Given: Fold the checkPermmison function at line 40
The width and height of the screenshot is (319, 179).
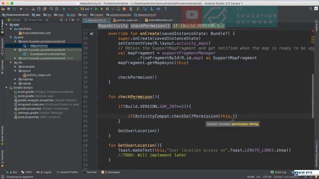Looking at the screenshot, I should [x=97, y=97].
